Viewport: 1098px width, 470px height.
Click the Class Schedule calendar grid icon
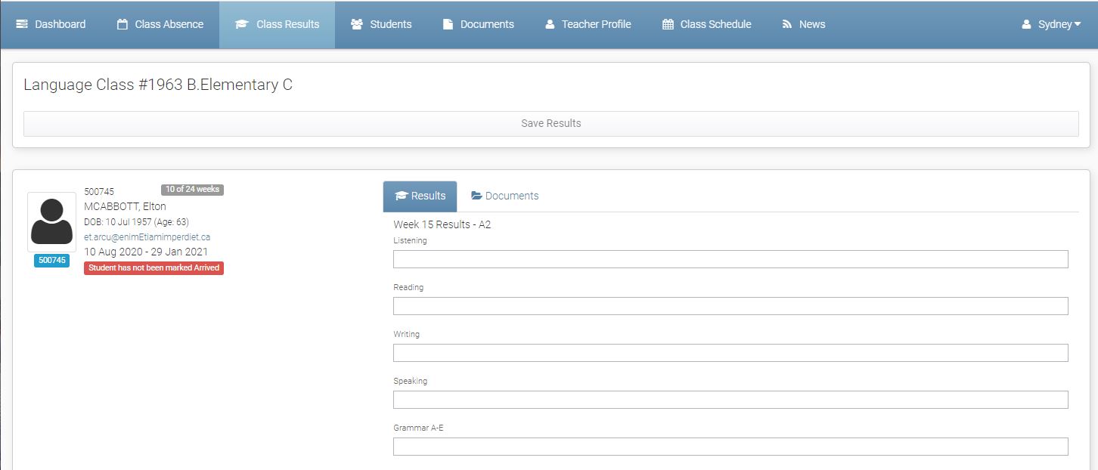(x=667, y=23)
